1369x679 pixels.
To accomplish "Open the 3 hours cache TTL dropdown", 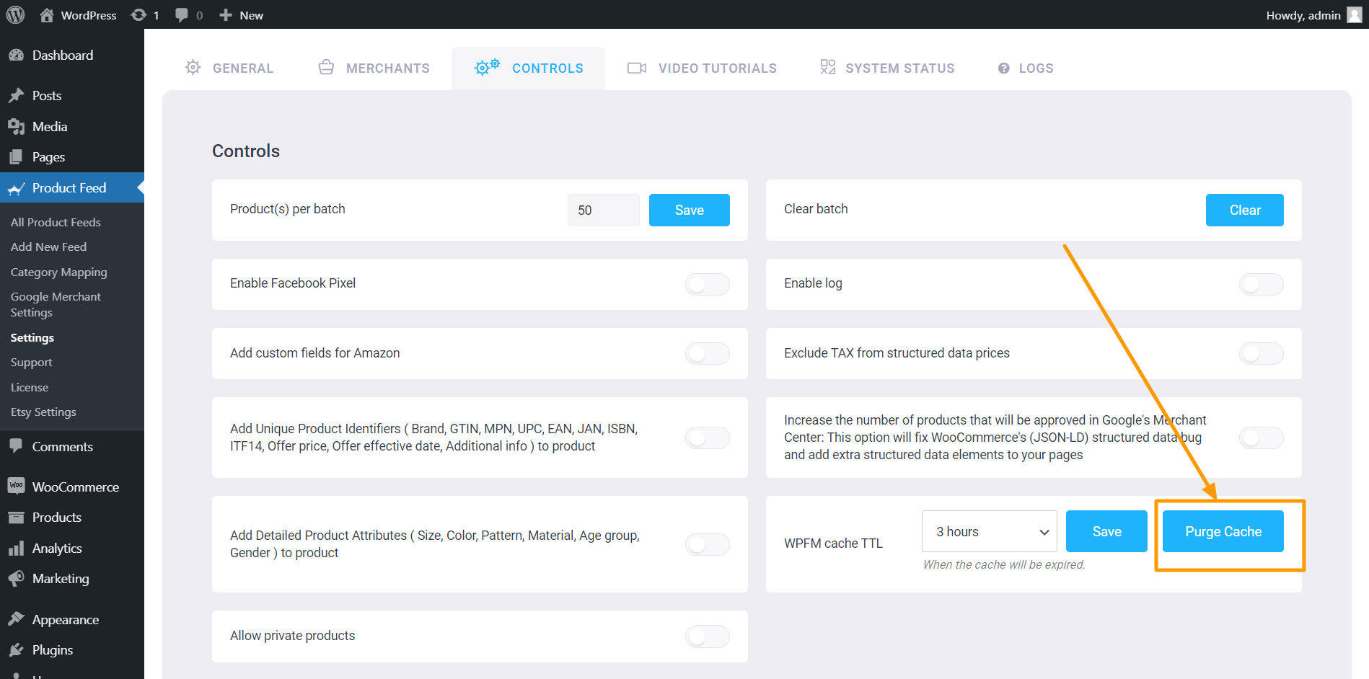I will [x=989, y=531].
